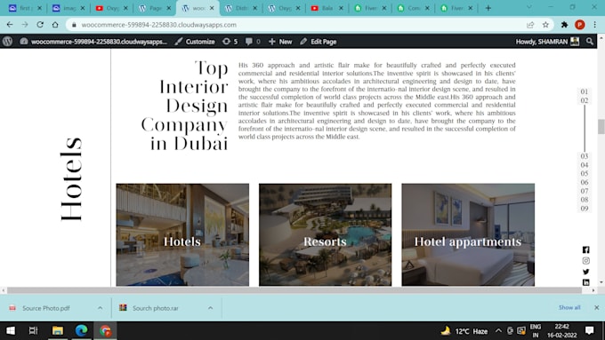Open Customize in admin bar

point(195,42)
